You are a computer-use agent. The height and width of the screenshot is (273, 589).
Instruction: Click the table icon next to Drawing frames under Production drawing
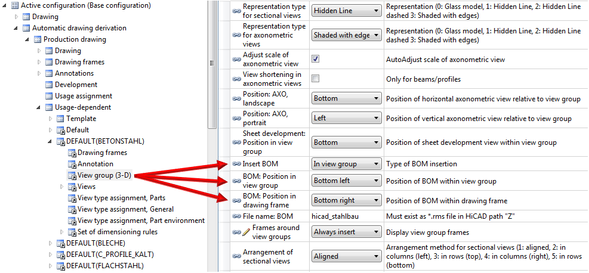click(x=49, y=62)
